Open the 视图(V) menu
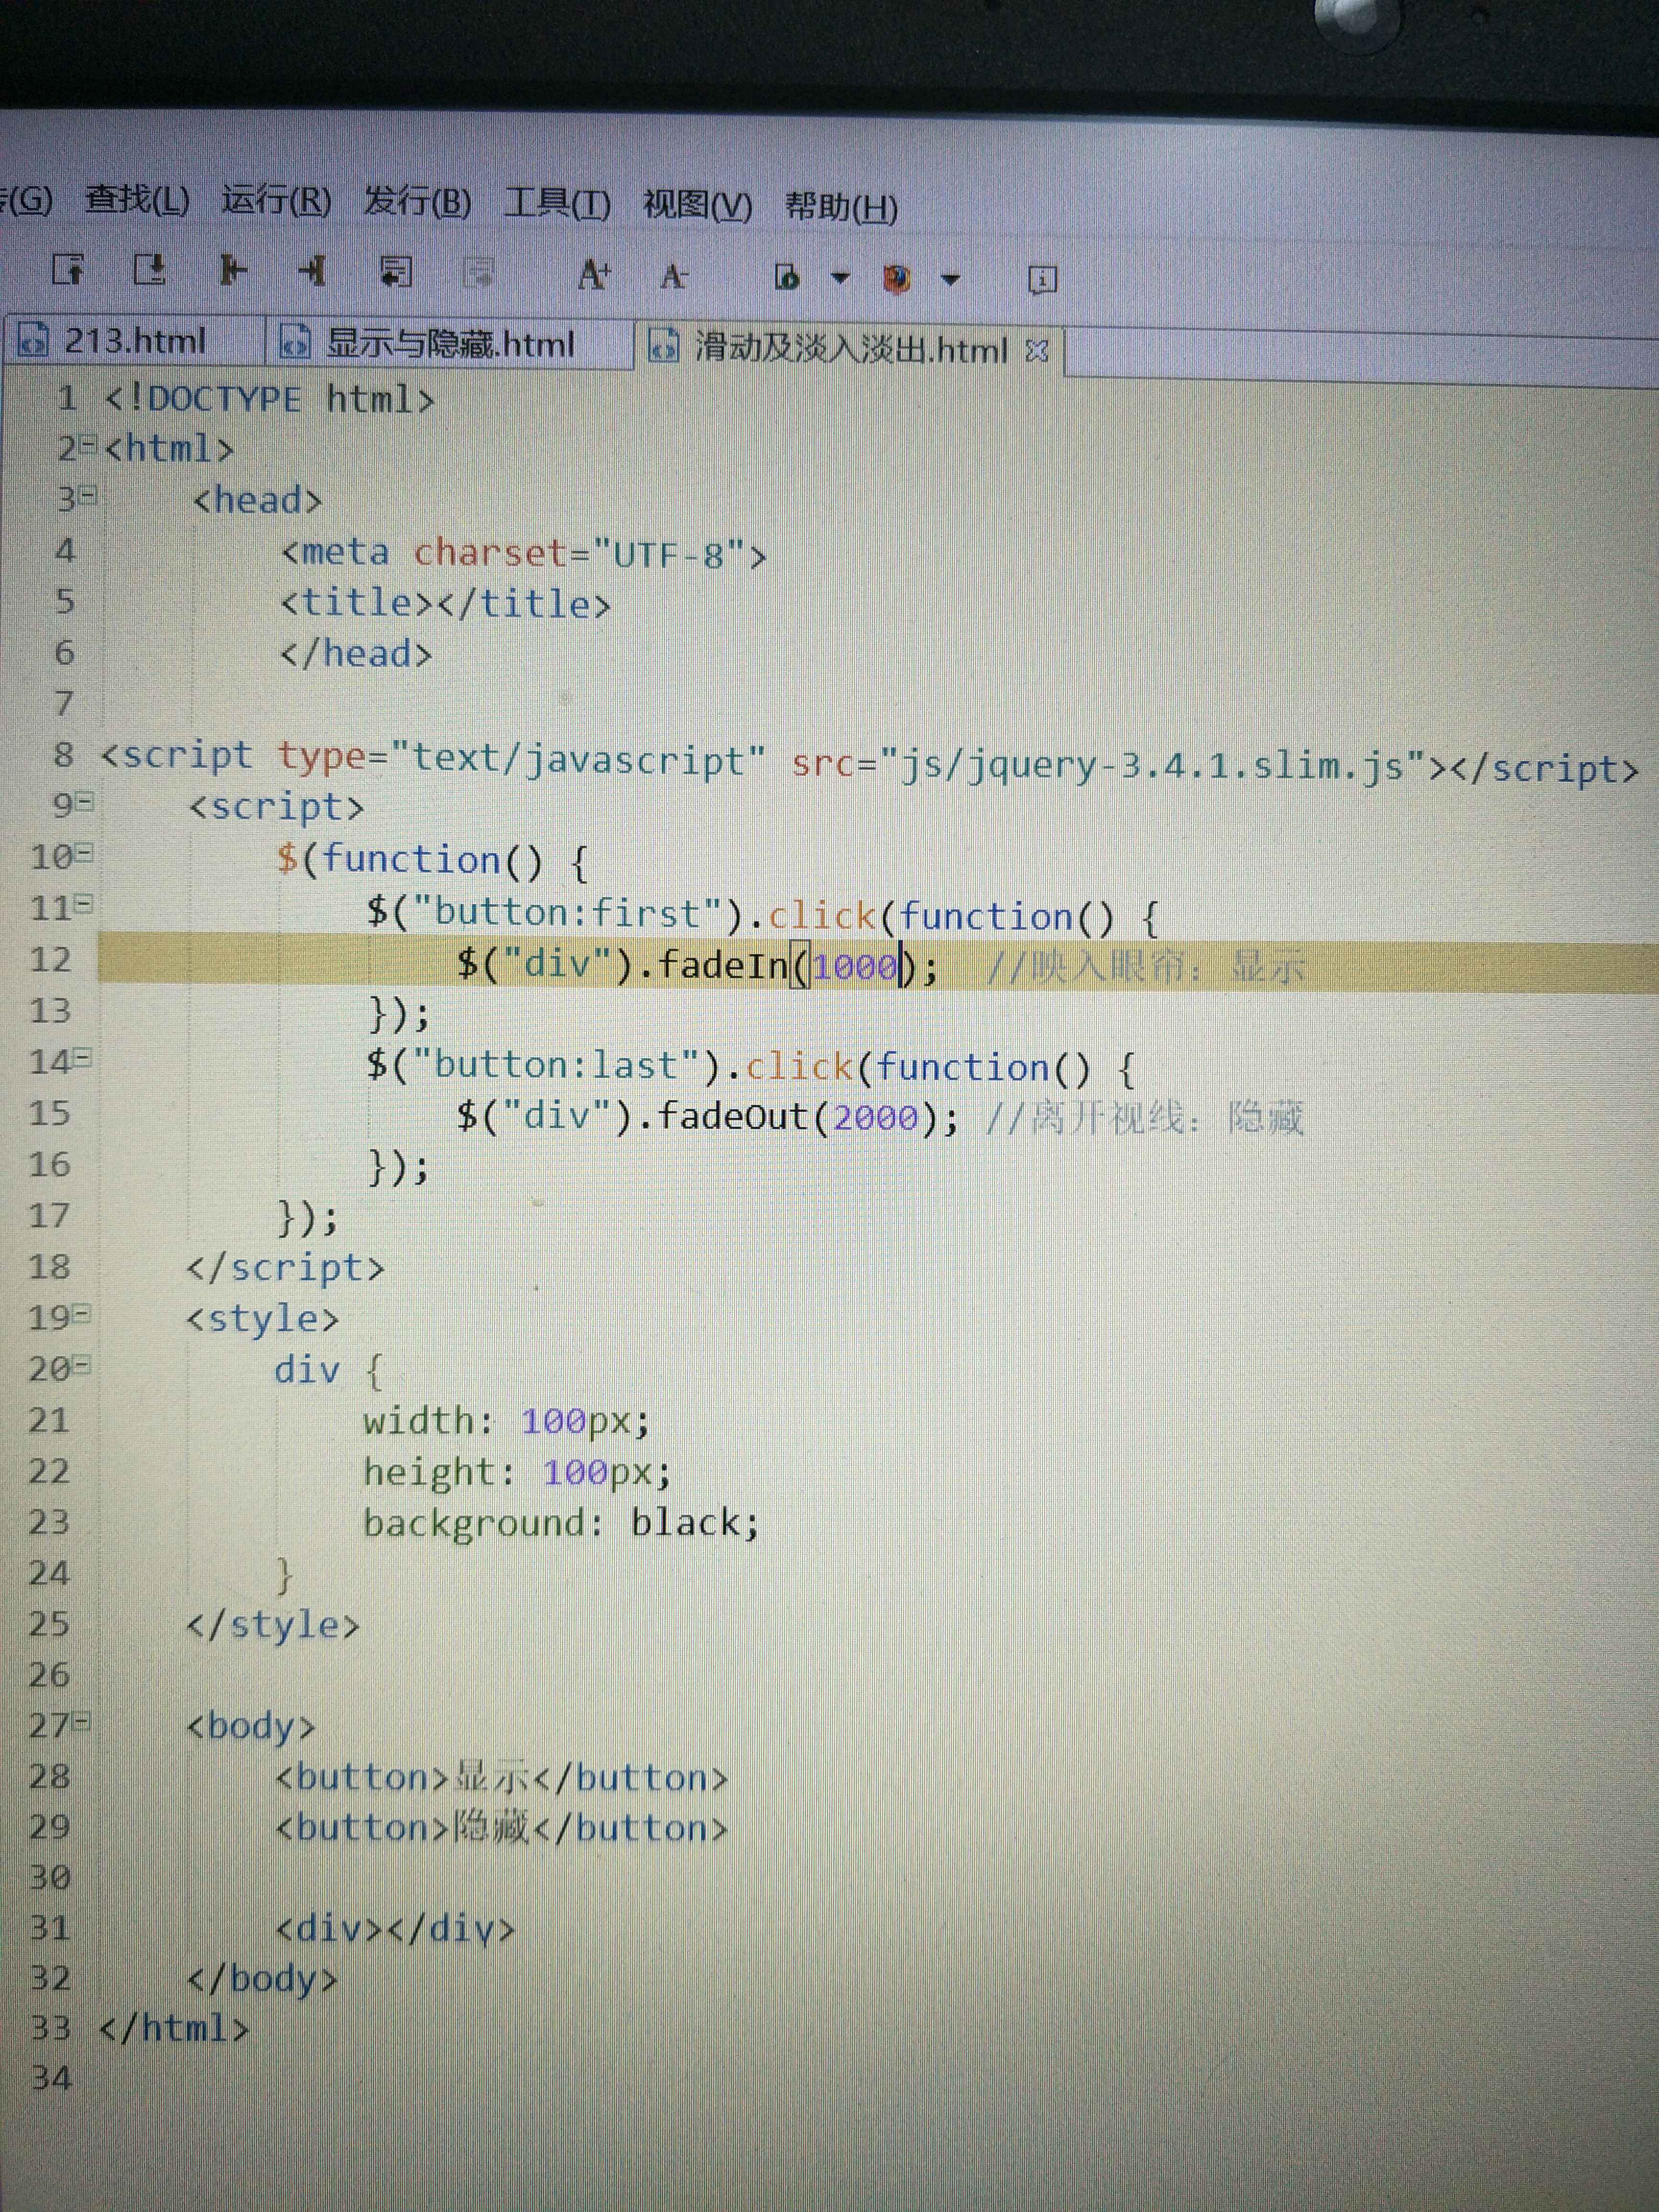Image resolution: width=1659 pixels, height=2212 pixels. coord(698,205)
